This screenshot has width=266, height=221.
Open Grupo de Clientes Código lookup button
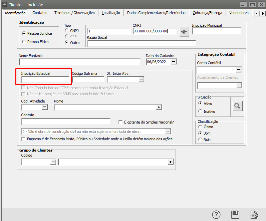(53, 162)
